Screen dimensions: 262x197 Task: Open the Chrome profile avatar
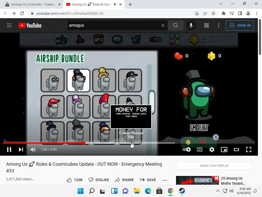pos(248,13)
